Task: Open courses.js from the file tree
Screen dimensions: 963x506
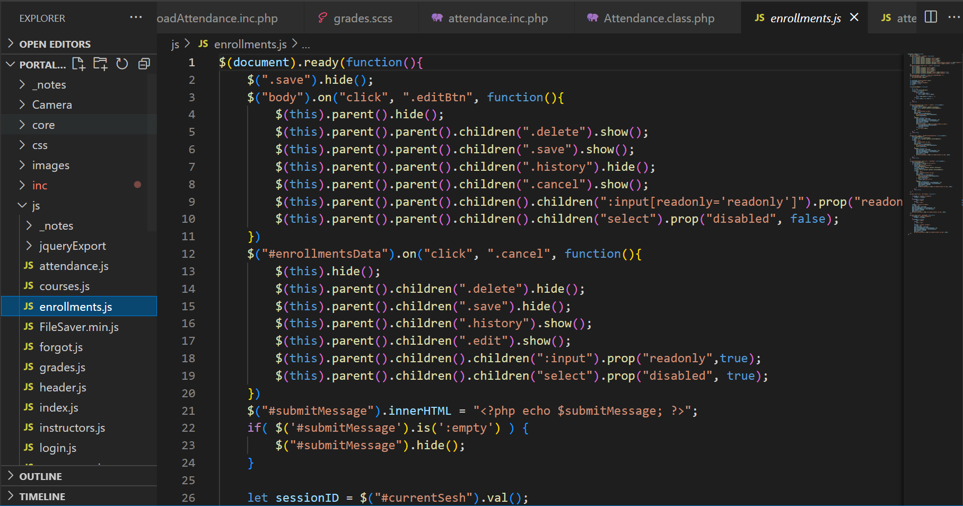Action: pyautogui.click(x=80, y=286)
